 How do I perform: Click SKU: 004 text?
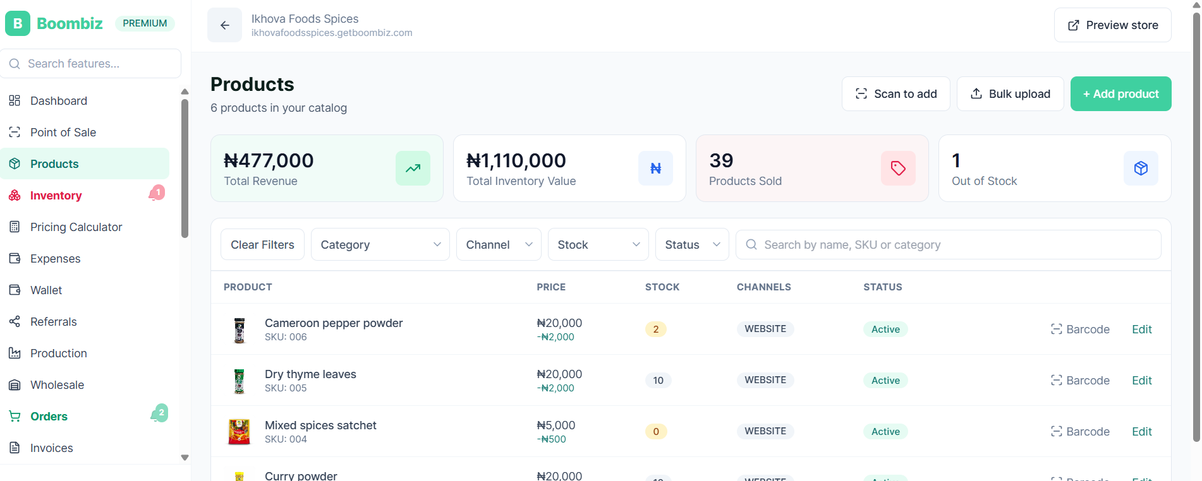click(286, 439)
